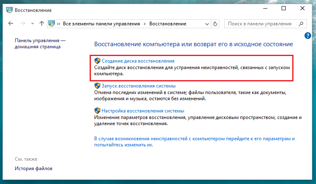The height and width of the screenshot is (184, 316).
Task: Go up one level with Up arrow
Action: point(41,24)
